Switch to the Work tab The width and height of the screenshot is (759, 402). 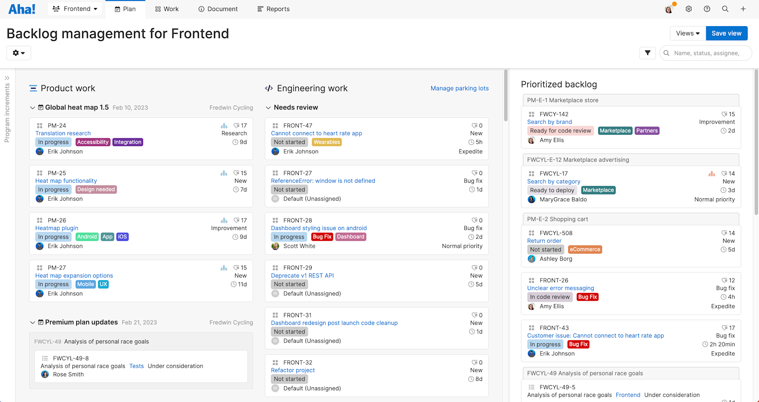click(167, 8)
